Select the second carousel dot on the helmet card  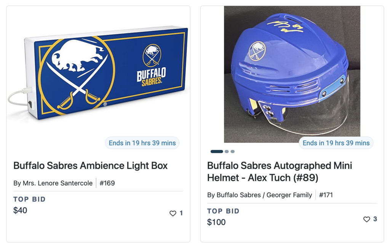(x=227, y=151)
